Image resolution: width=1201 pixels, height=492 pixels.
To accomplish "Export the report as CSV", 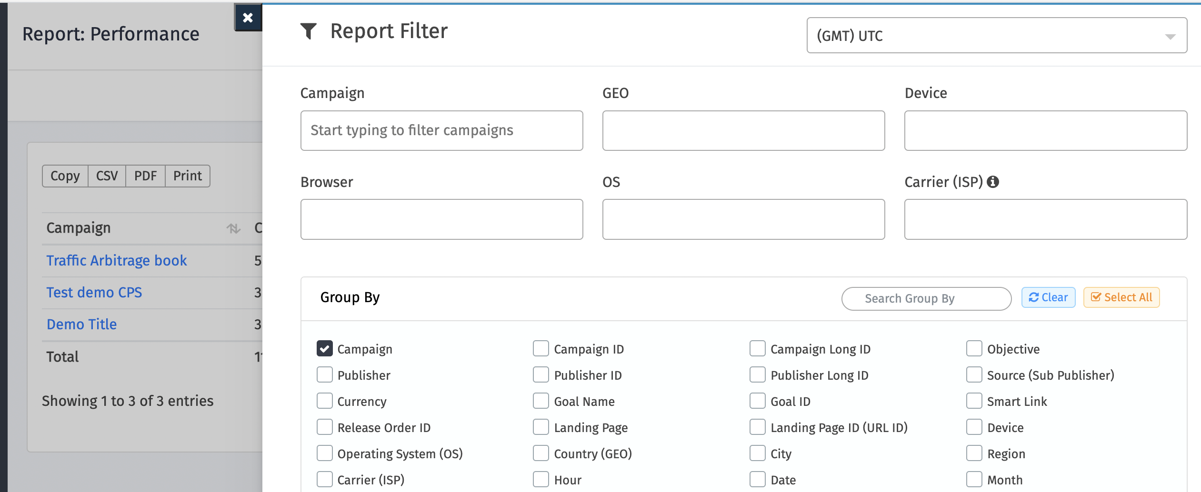I will point(107,176).
